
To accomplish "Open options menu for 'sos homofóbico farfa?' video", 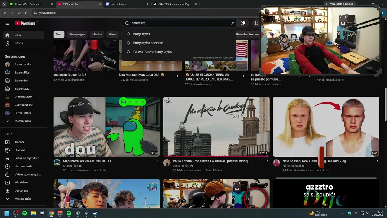I will [112, 77].
